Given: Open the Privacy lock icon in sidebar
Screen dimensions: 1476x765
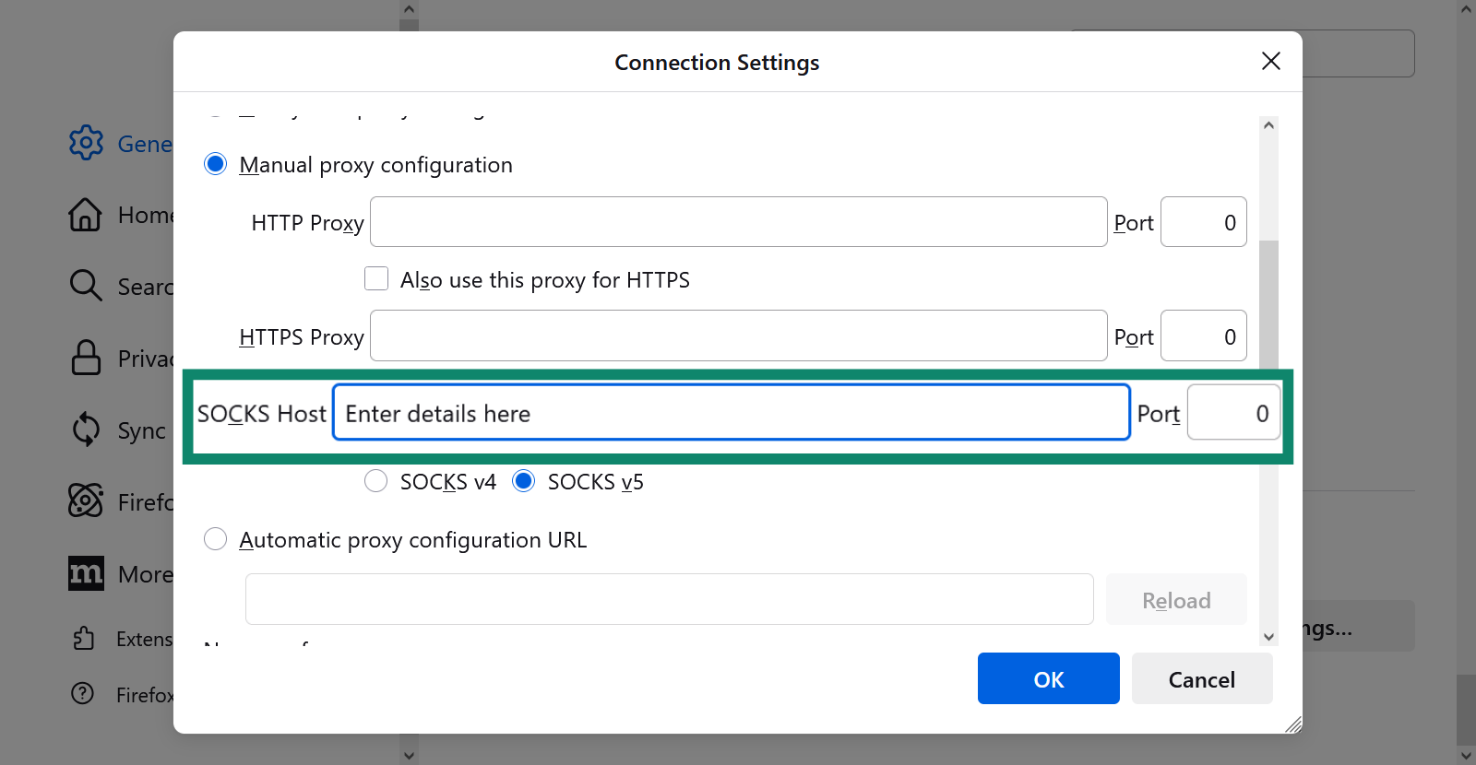Looking at the screenshot, I should tap(86, 358).
